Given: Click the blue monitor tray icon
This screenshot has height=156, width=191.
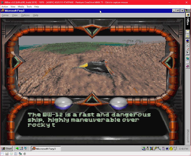Looking at the screenshot, I should (x=167, y=149).
